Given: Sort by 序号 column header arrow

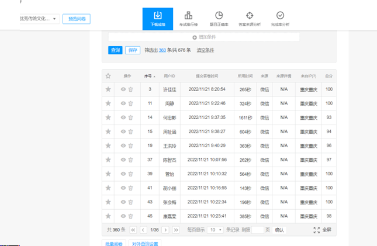Looking at the screenshot, I should (x=153, y=76).
